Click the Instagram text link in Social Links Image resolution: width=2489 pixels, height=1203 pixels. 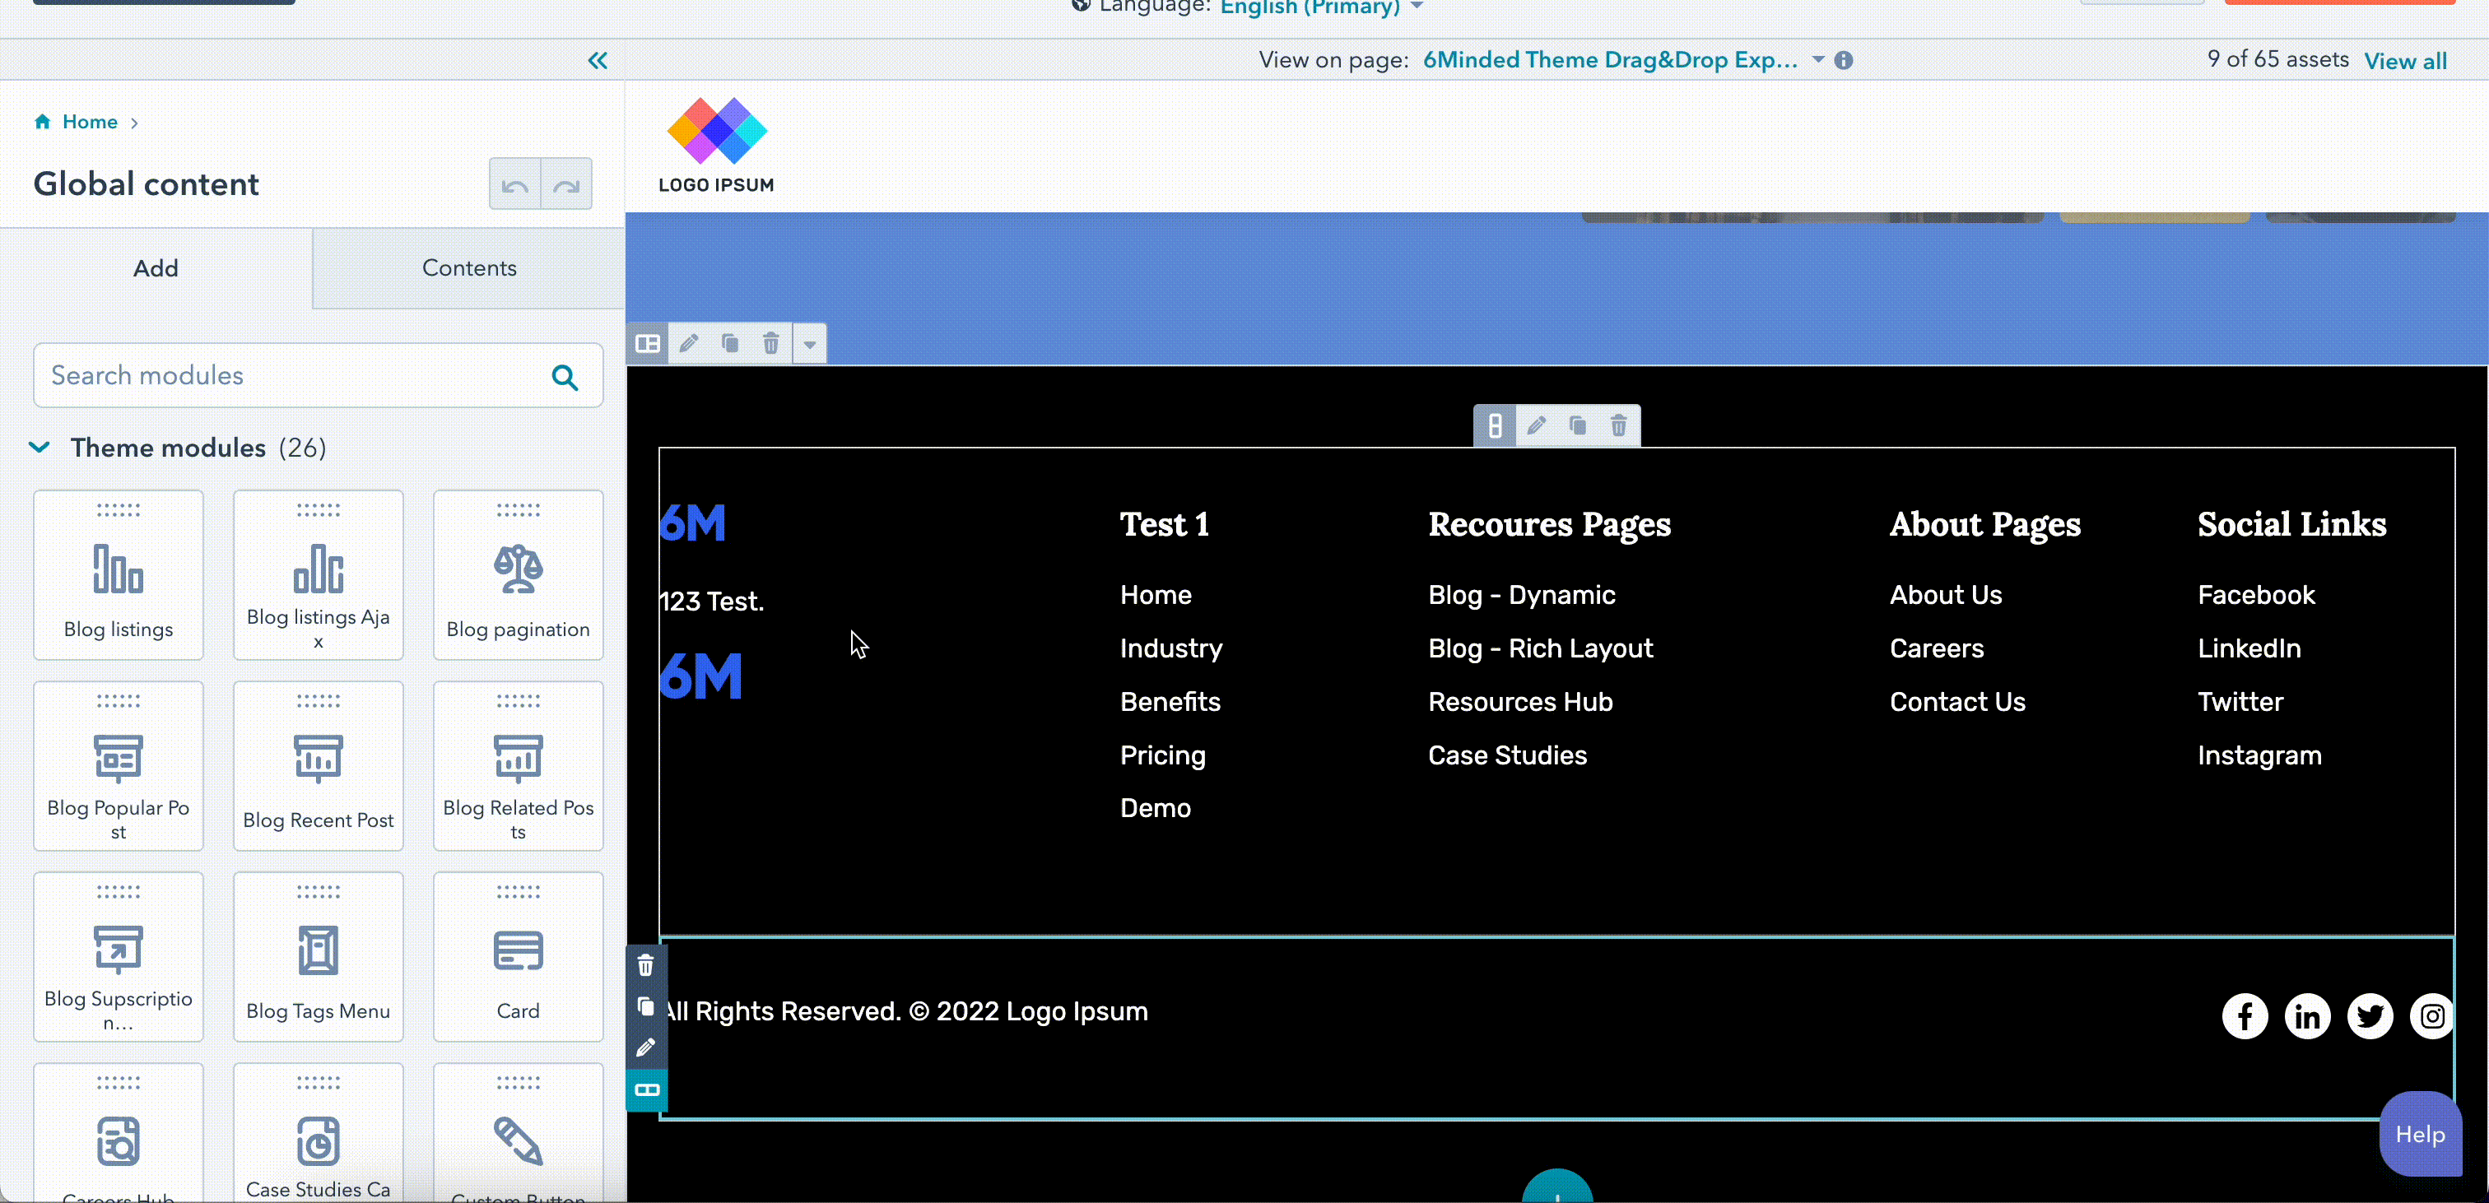pyautogui.click(x=2259, y=755)
